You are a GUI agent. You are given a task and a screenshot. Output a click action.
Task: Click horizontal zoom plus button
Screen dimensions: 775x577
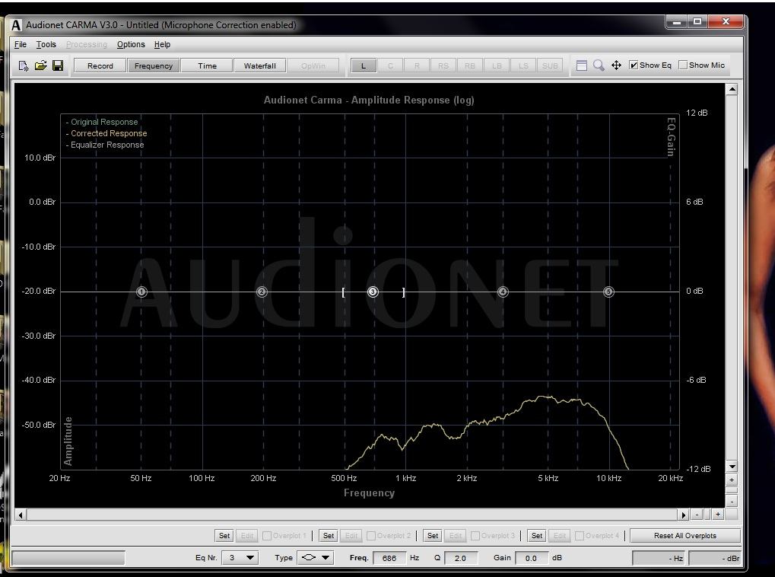[x=718, y=515]
